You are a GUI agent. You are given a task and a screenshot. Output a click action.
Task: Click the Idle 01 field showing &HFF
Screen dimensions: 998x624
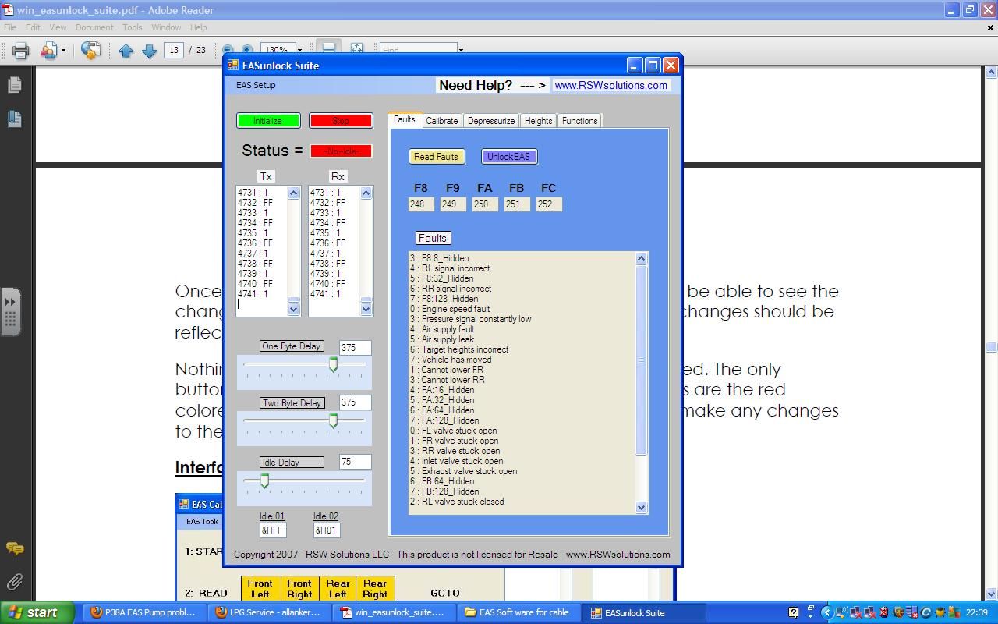click(x=273, y=530)
